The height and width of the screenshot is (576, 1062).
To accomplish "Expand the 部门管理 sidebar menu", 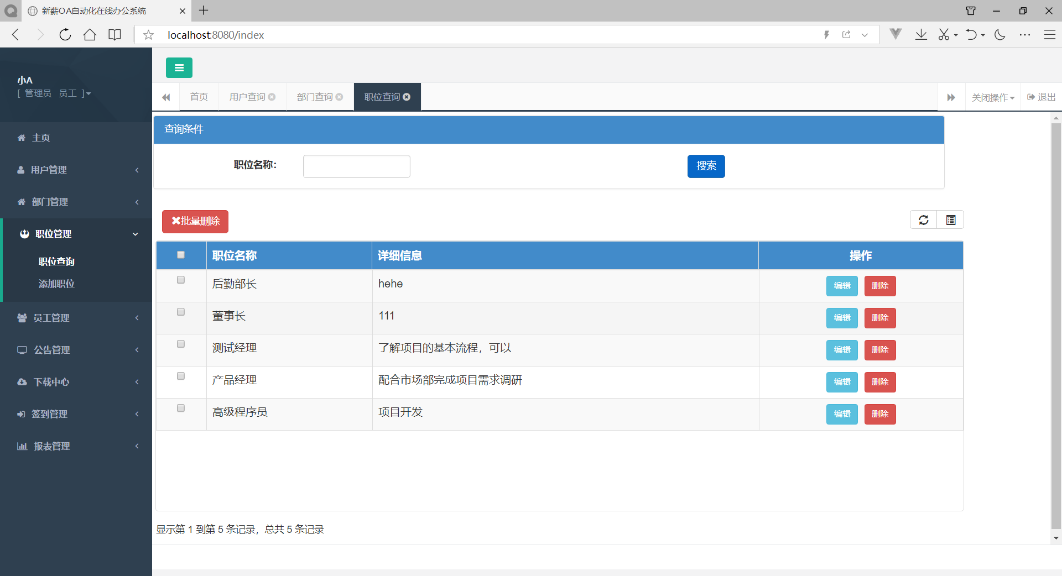I will click(76, 202).
